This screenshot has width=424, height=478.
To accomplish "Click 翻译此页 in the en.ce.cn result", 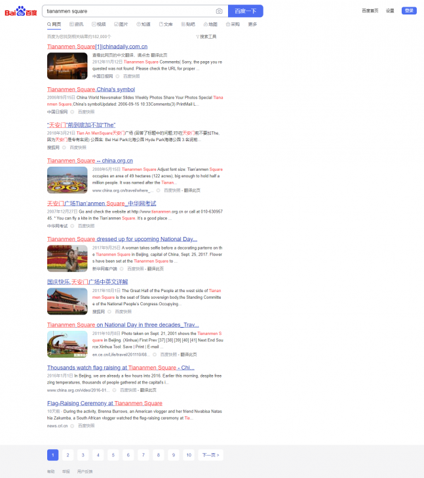I will [x=189, y=355].
